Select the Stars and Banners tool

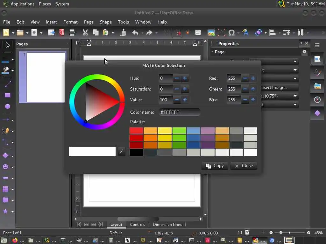click(6, 211)
